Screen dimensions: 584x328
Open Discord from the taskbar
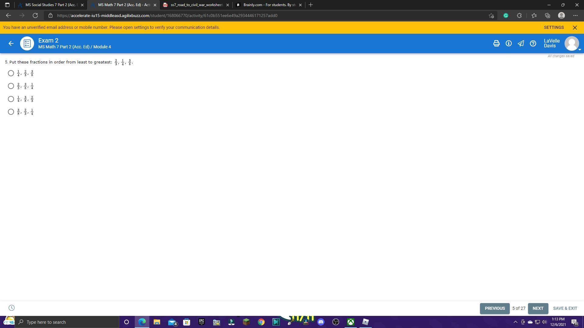(x=321, y=322)
